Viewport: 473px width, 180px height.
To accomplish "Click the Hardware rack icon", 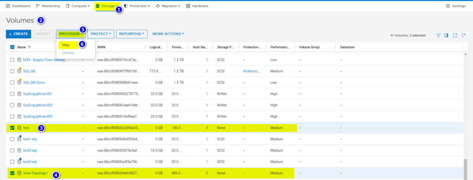I will coord(188,6).
